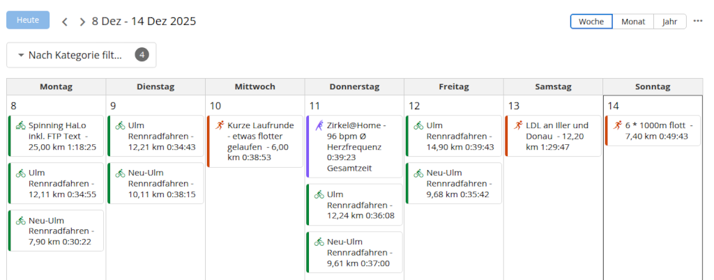Expand the Nach Kategorie filter dropdown

click(70, 55)
